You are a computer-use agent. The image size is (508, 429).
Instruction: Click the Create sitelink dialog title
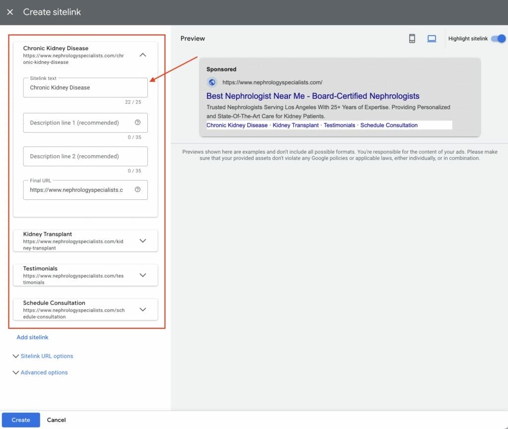pyautogui.click(x=52, y=12)
